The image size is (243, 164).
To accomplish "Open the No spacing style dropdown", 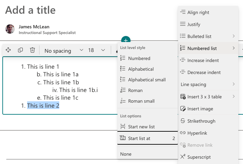I will [64, 51].
